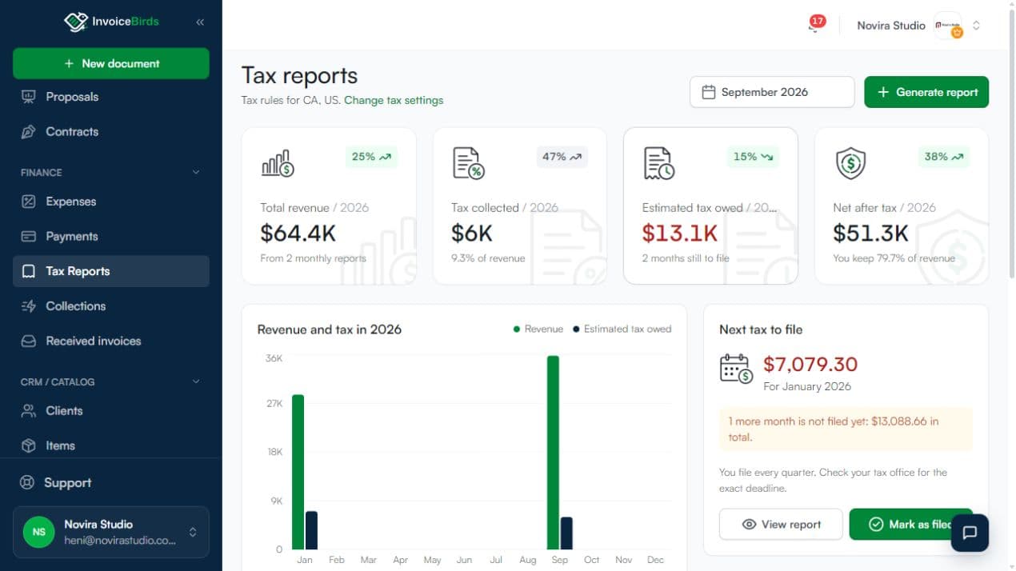The image size is (1016, 571).
Task: Click the 38% badge on Net after tax
Action: tap(944, 157)
